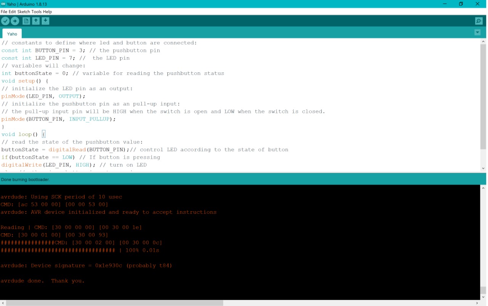Click the "// variables will change:" comment line
The height and width of the screenshot is (306, 488).
click(43, 66)
